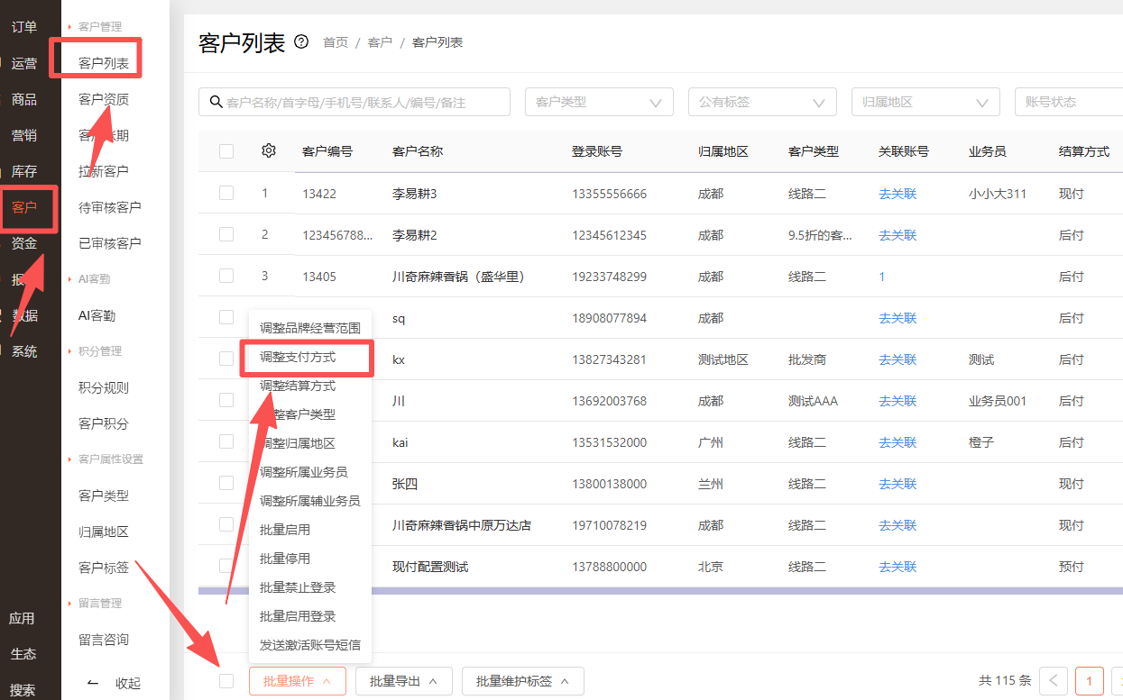Go to the previous page arrow
The image size is (1123, 700).
coord(1054,681)
